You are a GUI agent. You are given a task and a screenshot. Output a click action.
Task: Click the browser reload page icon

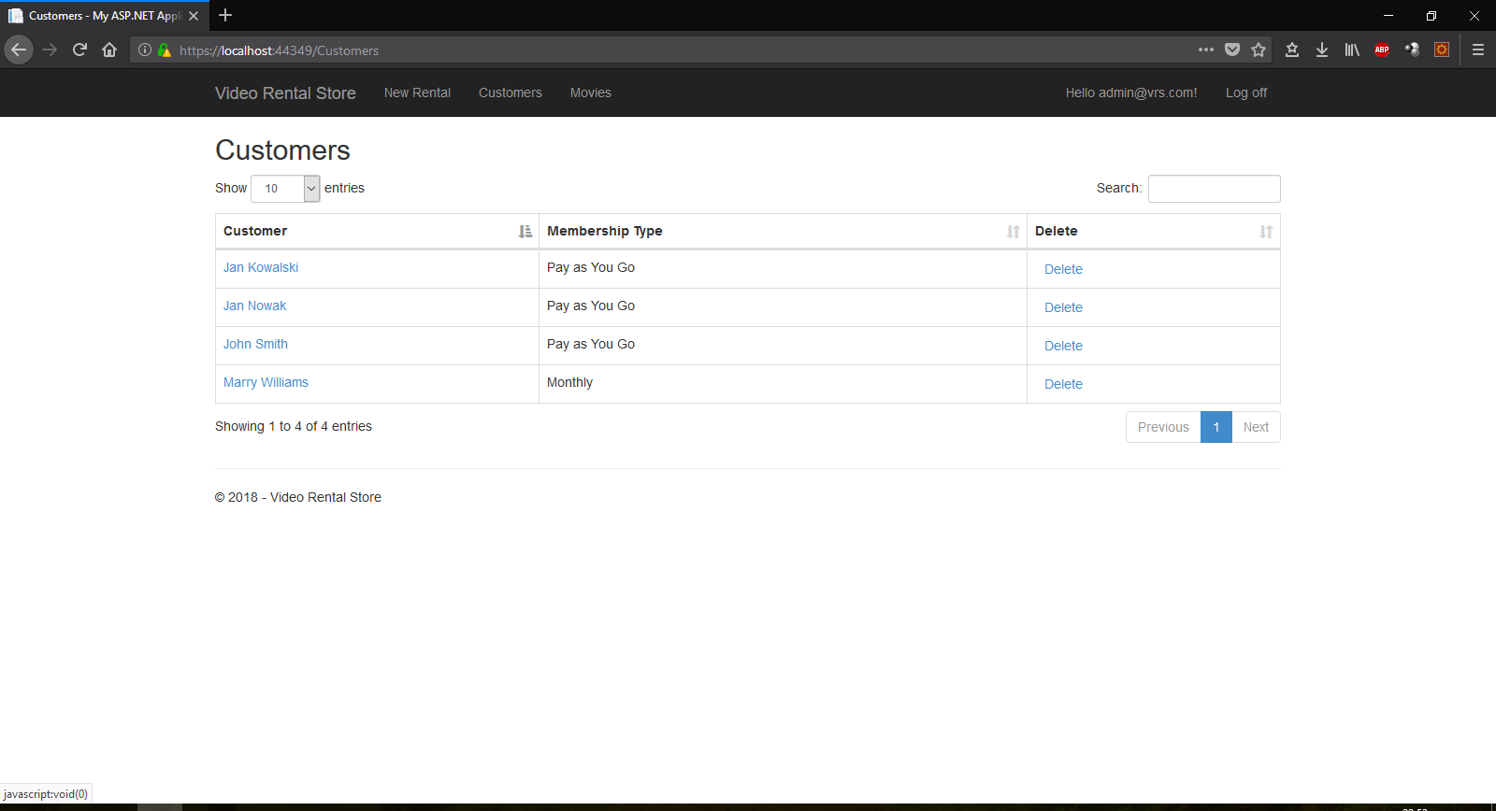click(x=79, y=50)
